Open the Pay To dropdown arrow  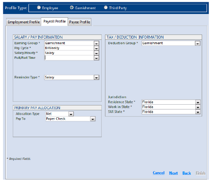[x=93, y=119]
